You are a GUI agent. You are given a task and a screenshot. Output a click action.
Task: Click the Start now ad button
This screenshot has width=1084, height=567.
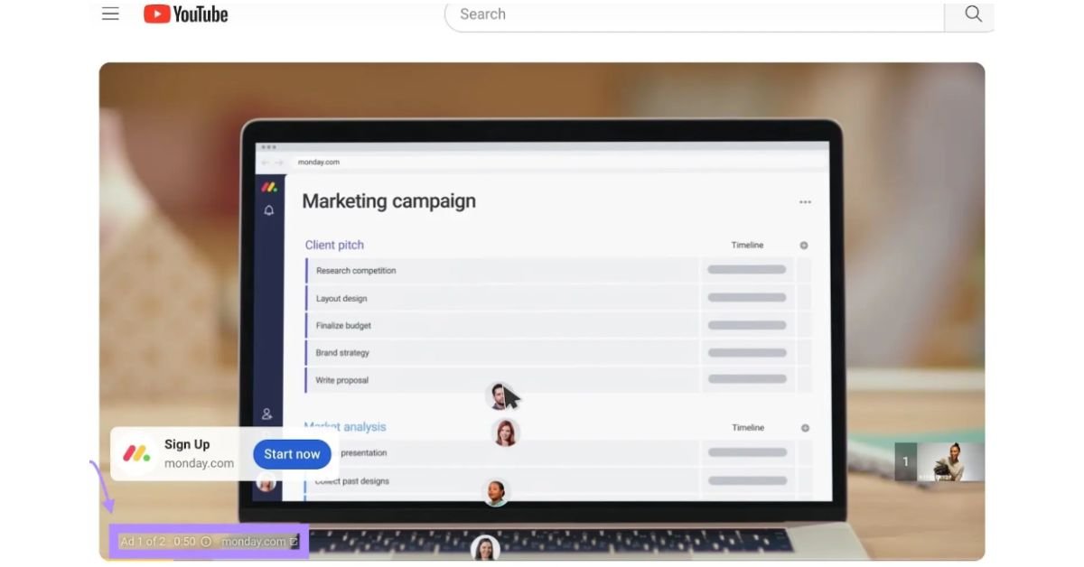292,454
